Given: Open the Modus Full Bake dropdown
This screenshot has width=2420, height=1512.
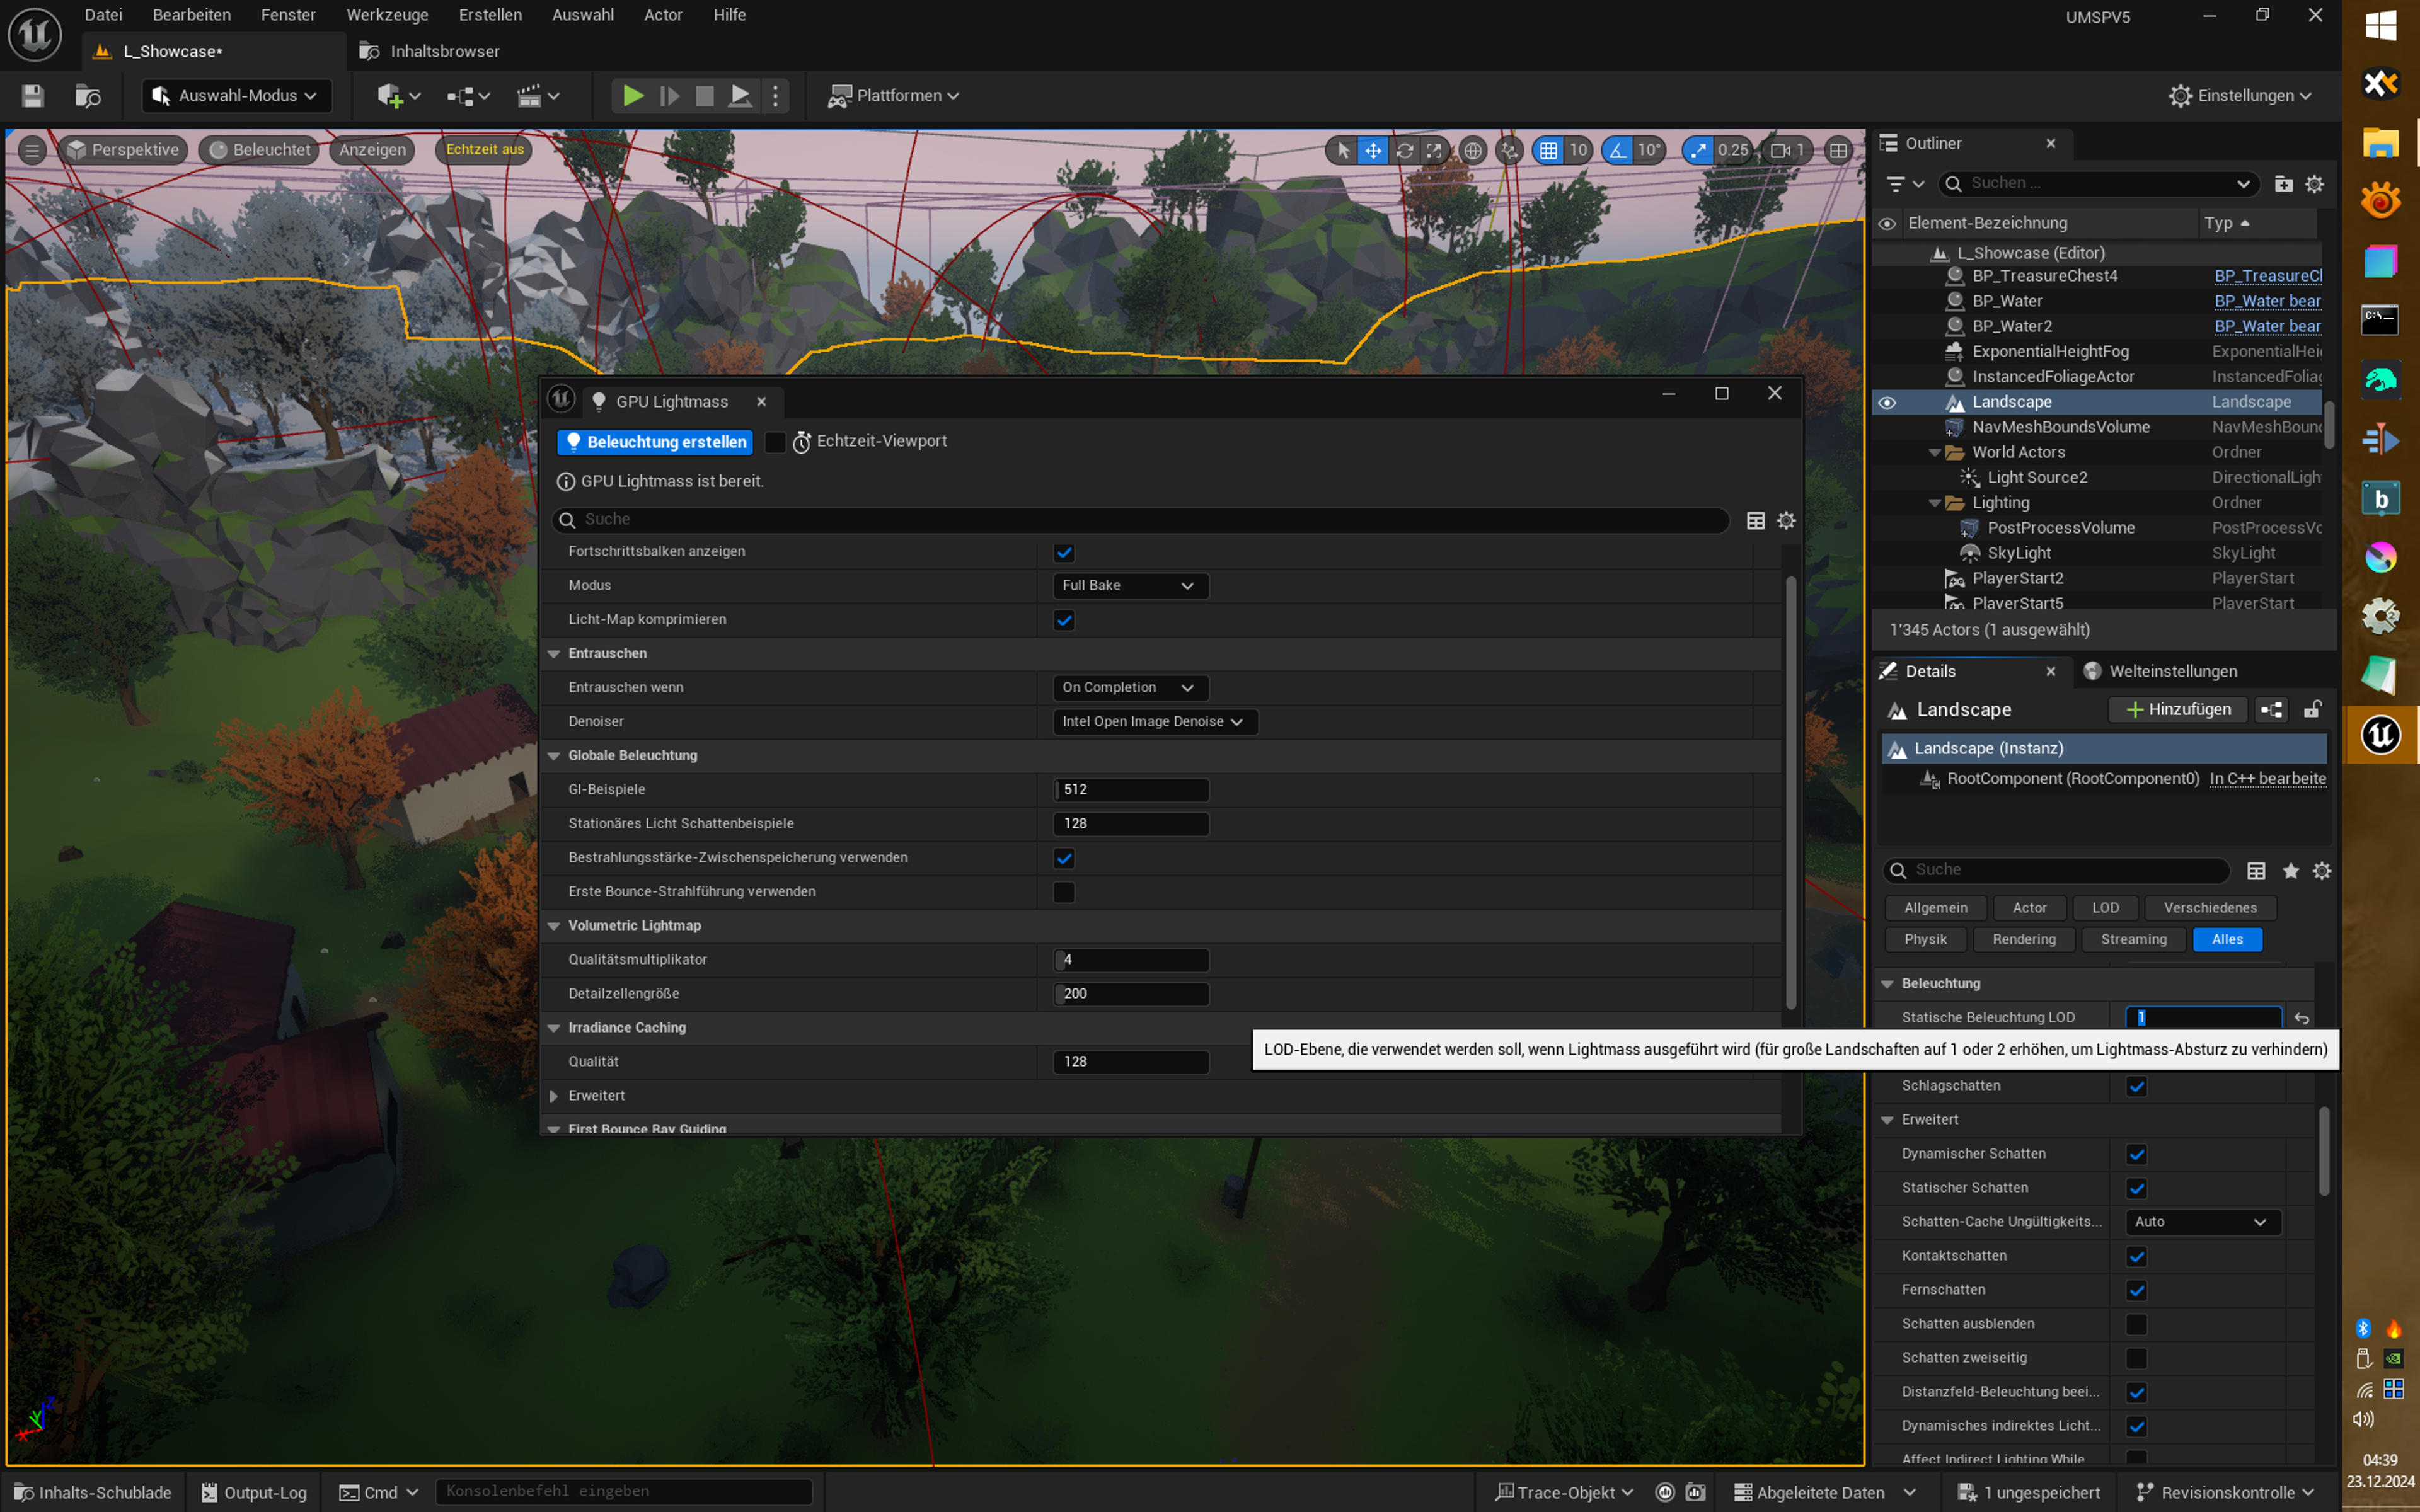Looking at the screenshot, I should pos(1130,586).
